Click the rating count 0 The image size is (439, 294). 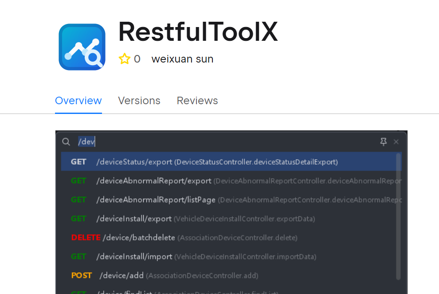coord(137,59)
